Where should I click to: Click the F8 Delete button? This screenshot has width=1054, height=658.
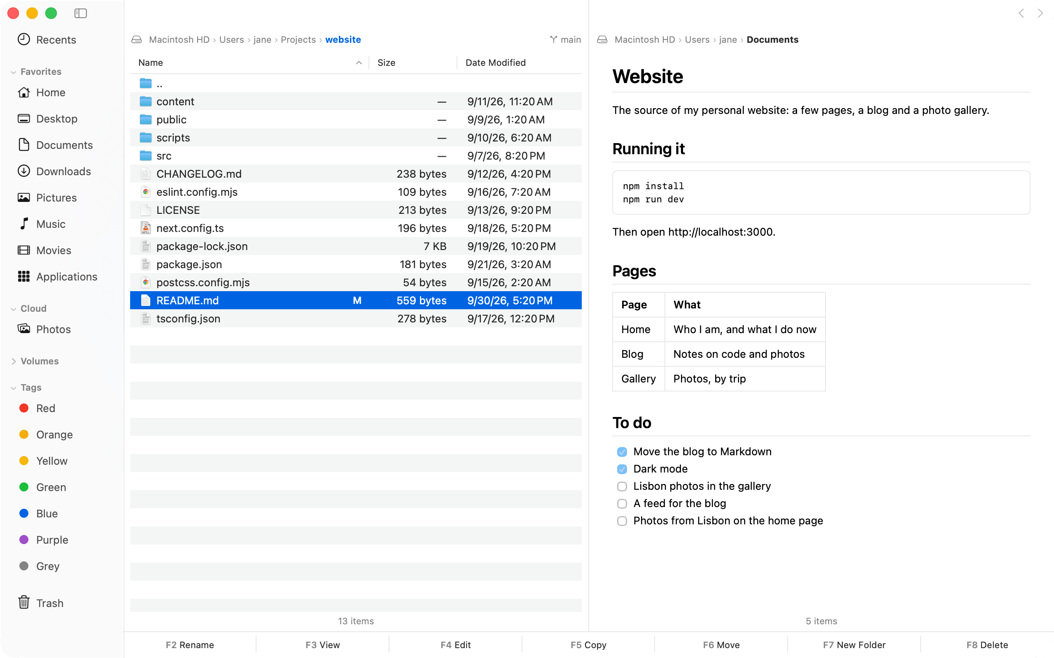coord(987,644)
